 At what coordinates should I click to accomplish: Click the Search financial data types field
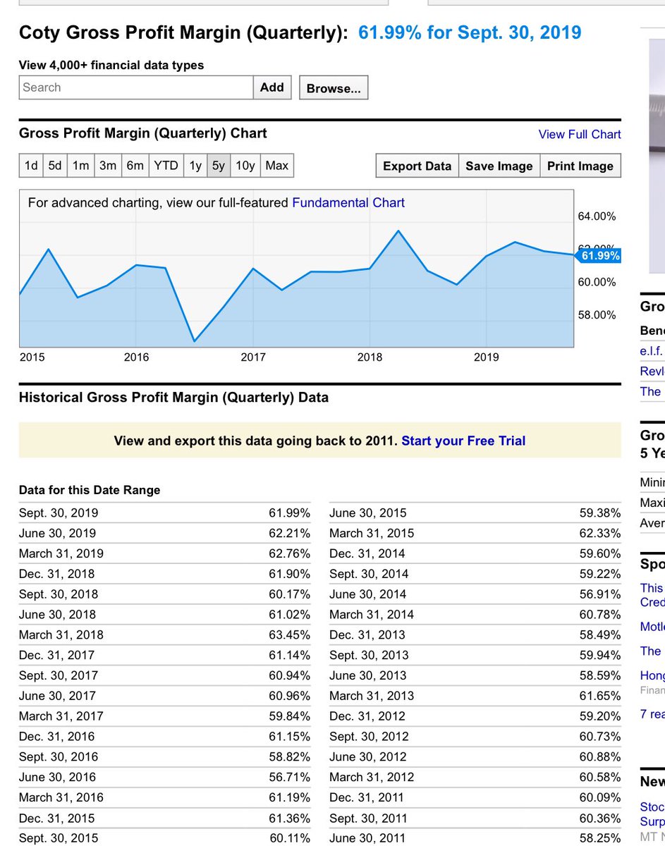(136, 87)
